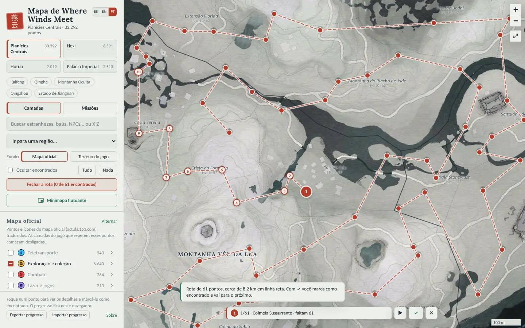The height and width of the screenshot is (328, 525).
Task: Toggle fullscreen map expand icon
Action: (516, 36)
